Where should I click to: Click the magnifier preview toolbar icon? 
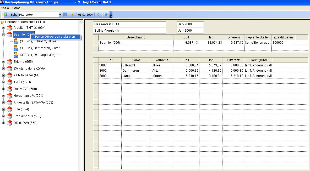[x=98, y=15]
